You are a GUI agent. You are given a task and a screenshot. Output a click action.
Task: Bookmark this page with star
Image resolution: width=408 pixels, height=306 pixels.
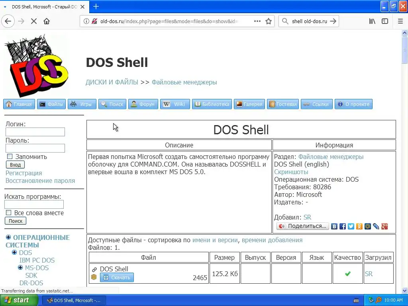[269, 22]
